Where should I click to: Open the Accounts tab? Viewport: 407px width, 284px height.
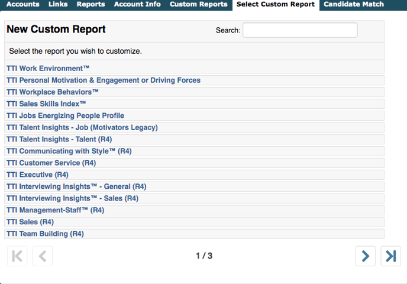23,4
